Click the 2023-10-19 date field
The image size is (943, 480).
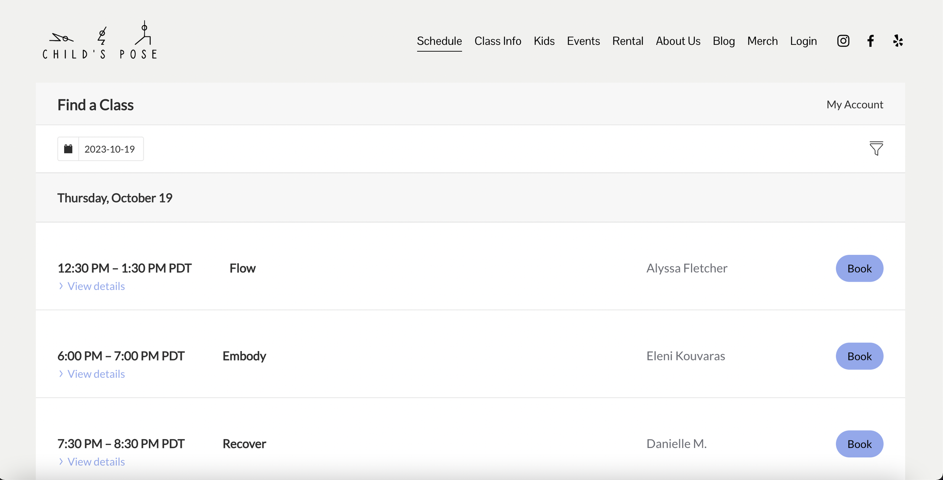coord(110,149)
